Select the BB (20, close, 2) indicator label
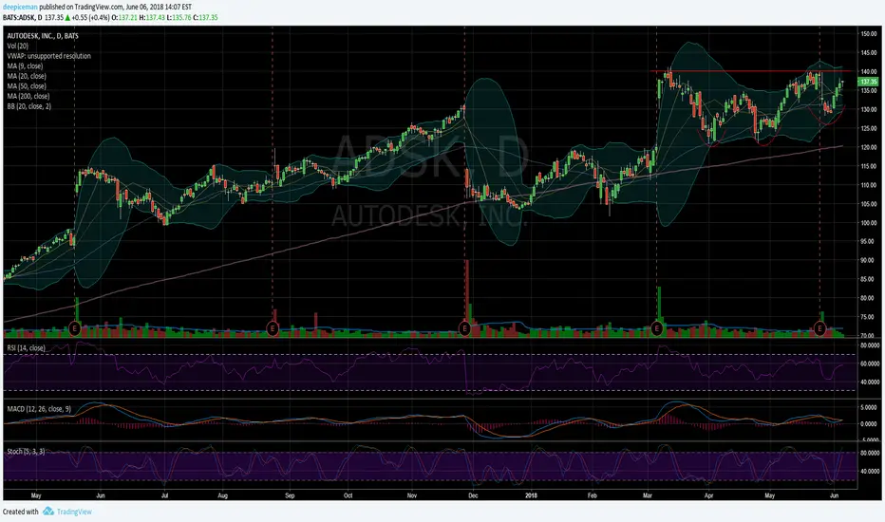885x522 pixels. point(28,106)
